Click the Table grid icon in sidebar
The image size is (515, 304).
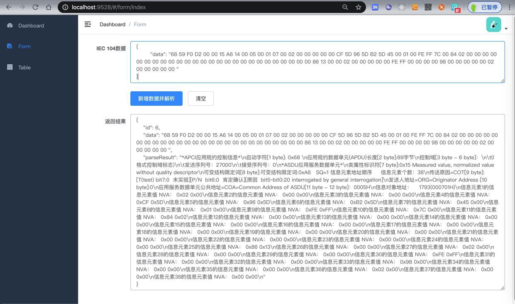pos(10,67)
